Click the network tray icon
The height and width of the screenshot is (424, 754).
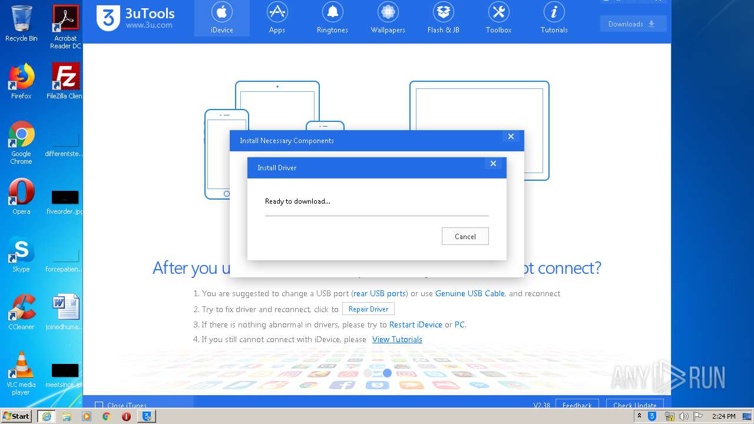[x=669, y=416]
